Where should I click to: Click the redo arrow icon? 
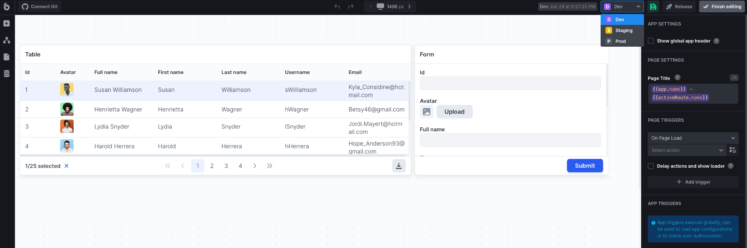coord(351,6)
